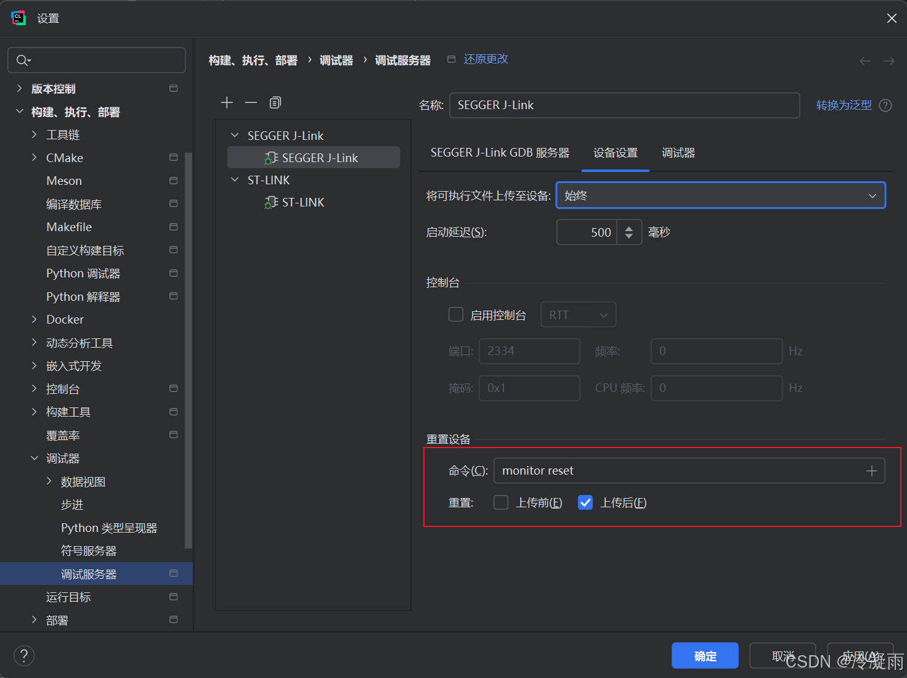907x678 pixels.
Task: Click the 转换为泛型 link
Action: coord(844,105)
